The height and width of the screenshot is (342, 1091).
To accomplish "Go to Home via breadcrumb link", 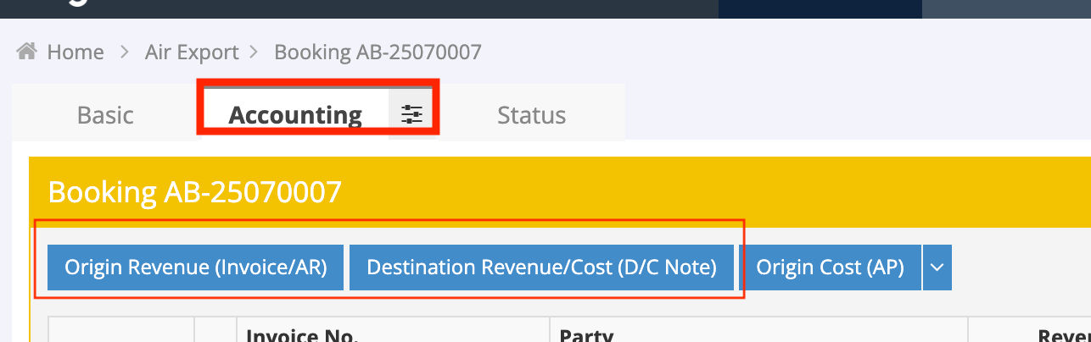I will tap(75, 52).
